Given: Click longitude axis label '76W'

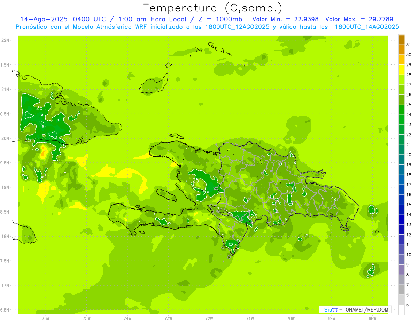Looking at the screenshot, I should pyautogui.click(x=46, y=318).
